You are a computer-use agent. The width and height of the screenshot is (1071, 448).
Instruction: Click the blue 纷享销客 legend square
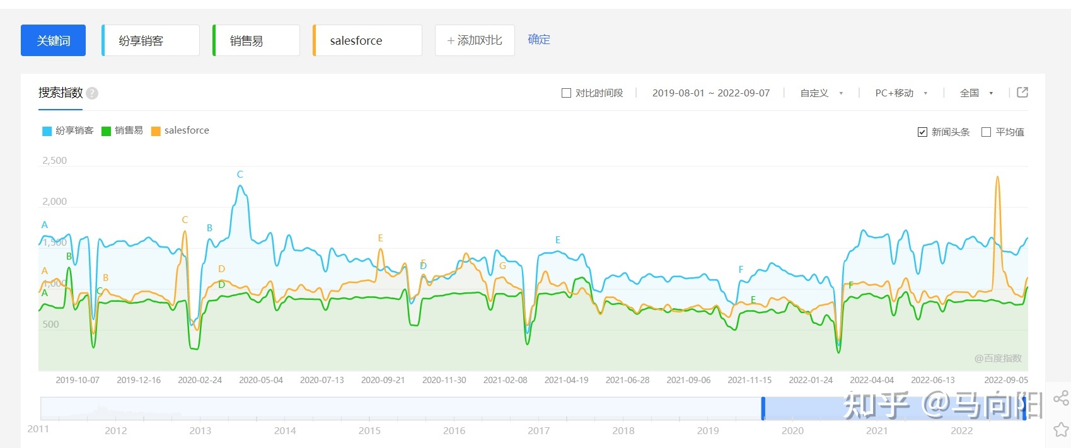point(47,131)
